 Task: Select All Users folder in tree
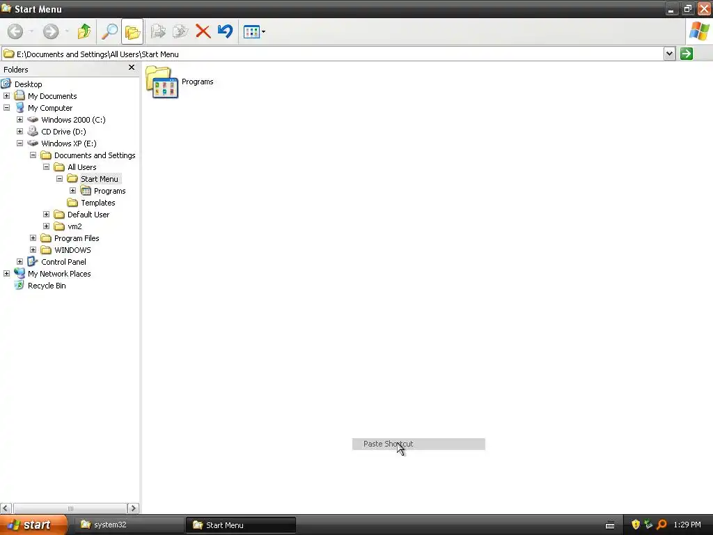tap(82, 167)
